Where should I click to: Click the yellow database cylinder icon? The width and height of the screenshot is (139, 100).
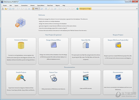[21, 45]
